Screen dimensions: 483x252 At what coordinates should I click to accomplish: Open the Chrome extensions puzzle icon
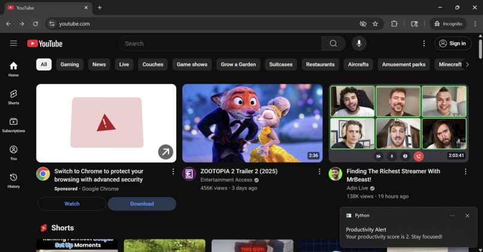(x=394, y=24)
